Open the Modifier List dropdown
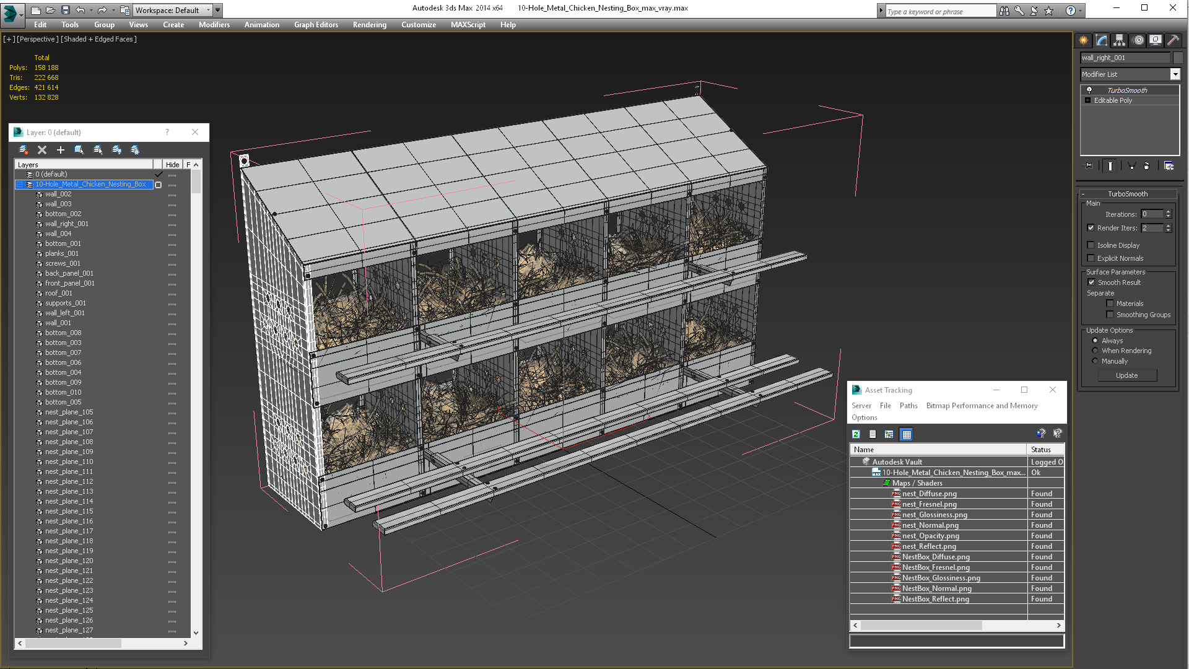This screenshot has height=669, width=1189. coord(1175,74)
